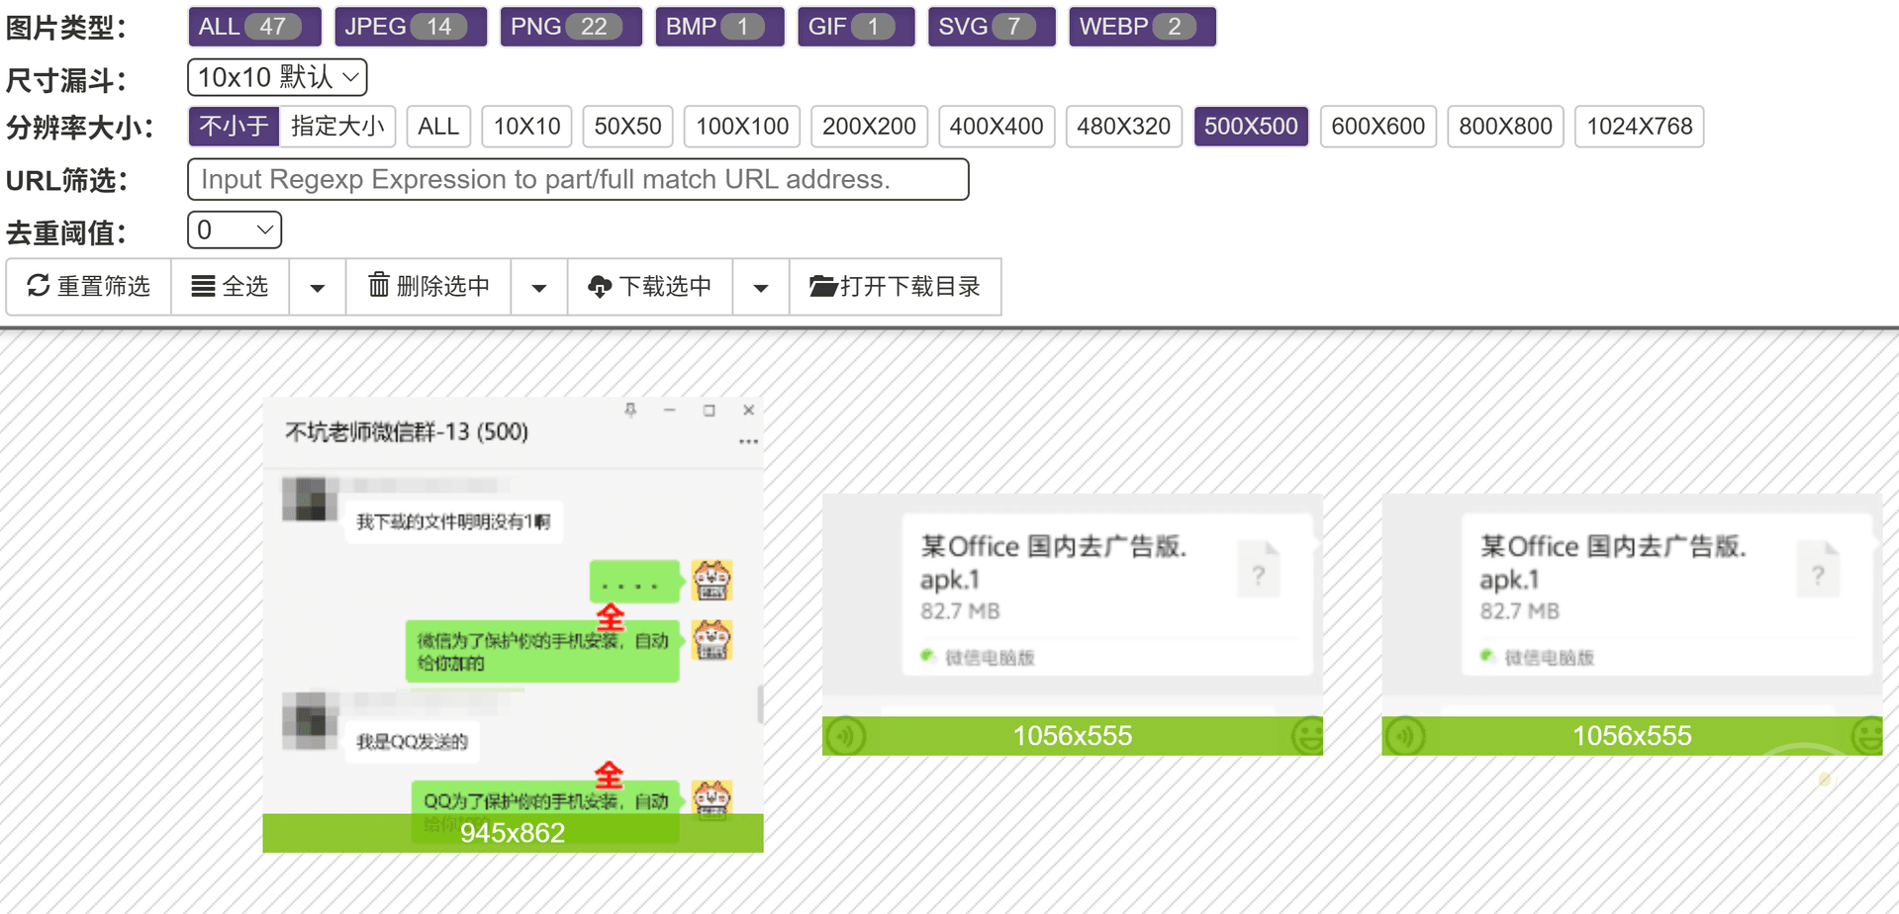This screenshot has height=914, width=1899.
Task: Open the 去重阈值 value dropdown
Action: point(235,230)
